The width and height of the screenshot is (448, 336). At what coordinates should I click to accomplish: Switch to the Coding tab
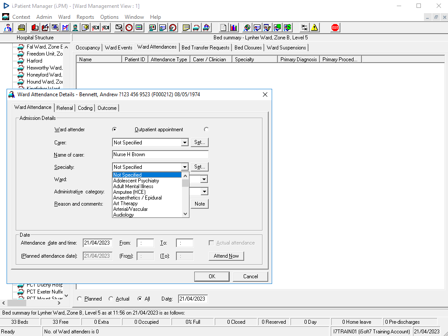click(x=85, y=108)
